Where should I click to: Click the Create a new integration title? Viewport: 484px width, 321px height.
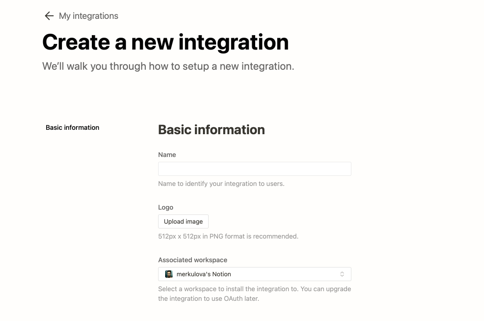pyautogui.click(x=166, y=42)
